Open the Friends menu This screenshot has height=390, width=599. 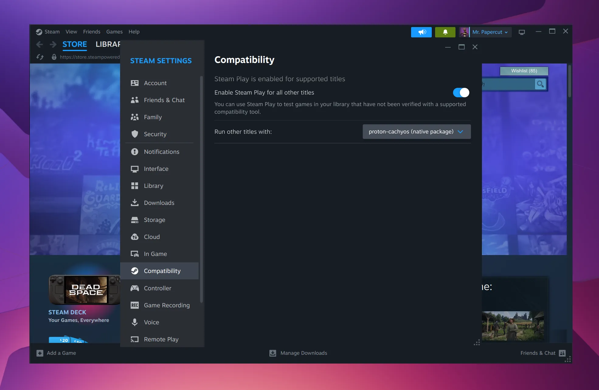point(92,32)
